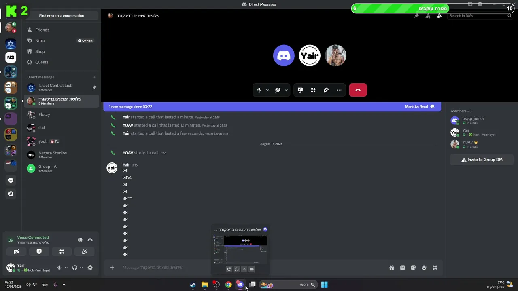Disconnect using the voice panel hang-up icon
The image size is (518, 291).
(90, 240)
